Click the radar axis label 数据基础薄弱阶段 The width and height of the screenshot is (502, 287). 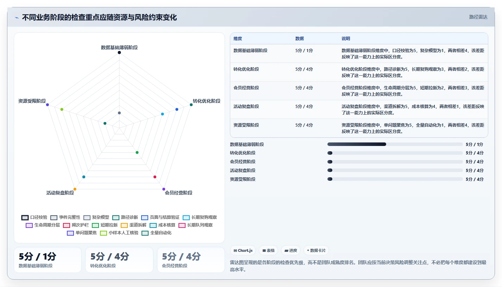119,47
